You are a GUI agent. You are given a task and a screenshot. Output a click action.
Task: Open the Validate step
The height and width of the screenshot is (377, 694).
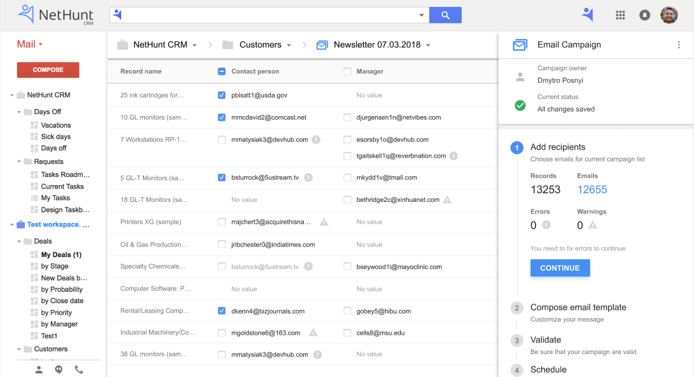(546, 340)
